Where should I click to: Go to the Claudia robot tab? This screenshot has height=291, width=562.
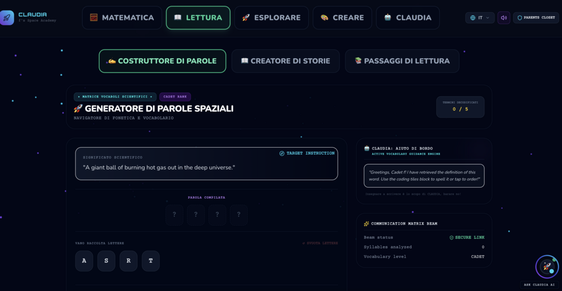point(408,17)
